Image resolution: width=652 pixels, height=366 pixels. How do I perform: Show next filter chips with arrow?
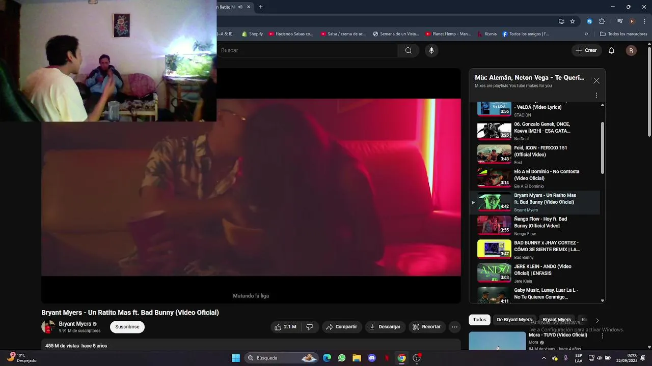coord(597,320)
